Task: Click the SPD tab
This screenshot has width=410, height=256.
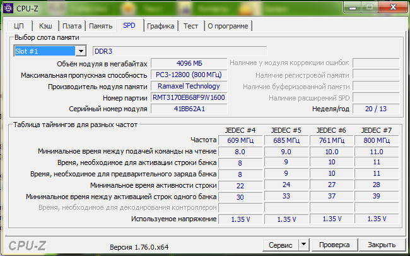Action: click(x=129, y=25)
